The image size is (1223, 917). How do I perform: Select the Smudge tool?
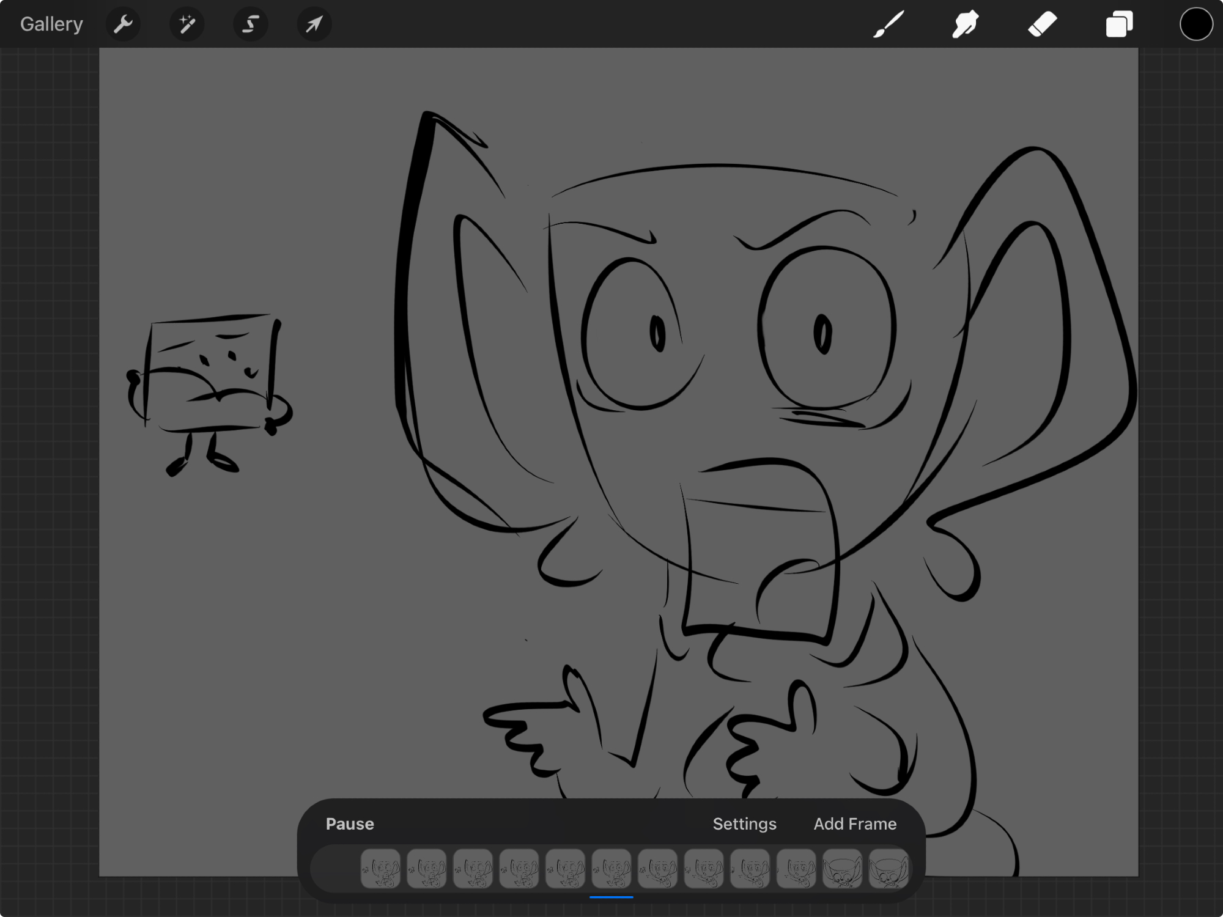966,24
